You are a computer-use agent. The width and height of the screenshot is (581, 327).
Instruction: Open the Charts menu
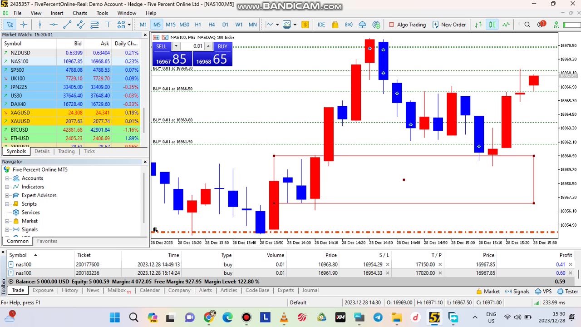coord(80,13)
